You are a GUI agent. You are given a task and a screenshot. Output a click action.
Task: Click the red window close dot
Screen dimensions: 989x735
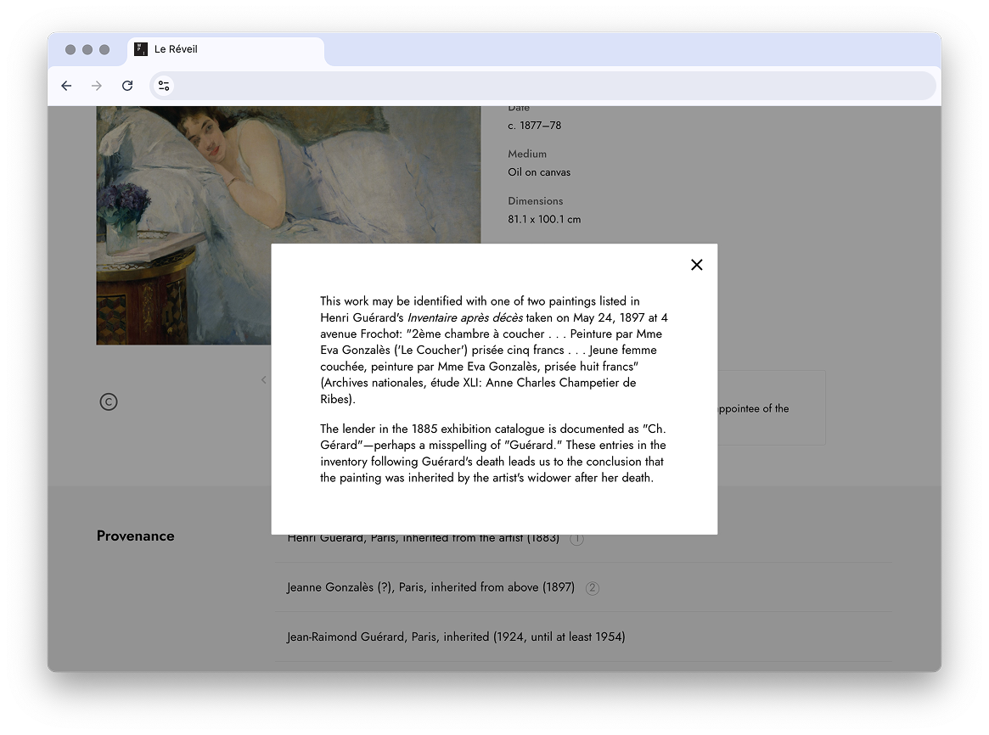point(70,50)
